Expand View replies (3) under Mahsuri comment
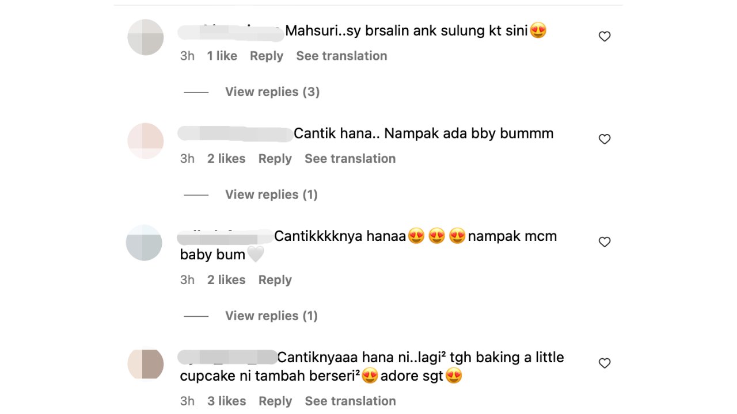Screen dimensions: 737x414 click(x=272, y=92)
